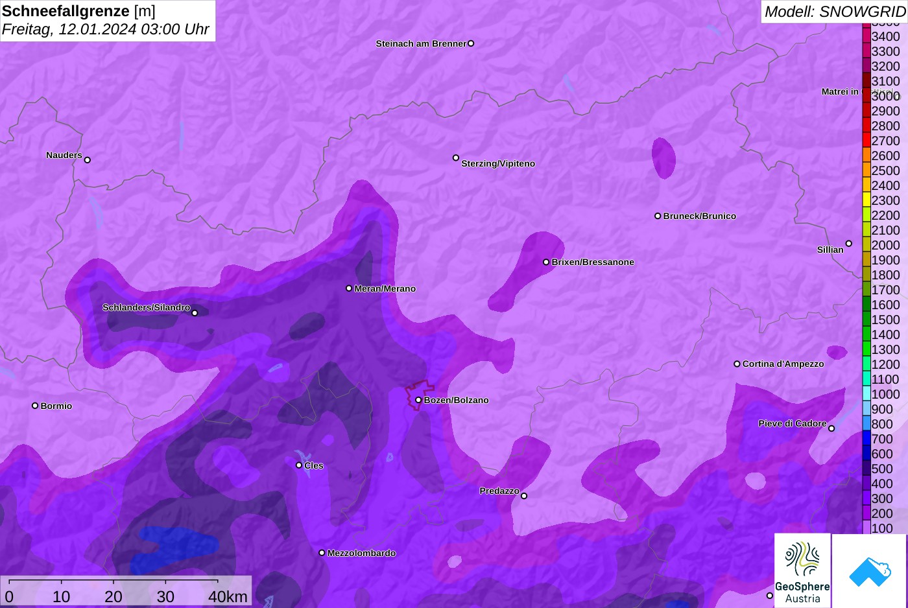Click the Nauders location marker

coord(88,160)
